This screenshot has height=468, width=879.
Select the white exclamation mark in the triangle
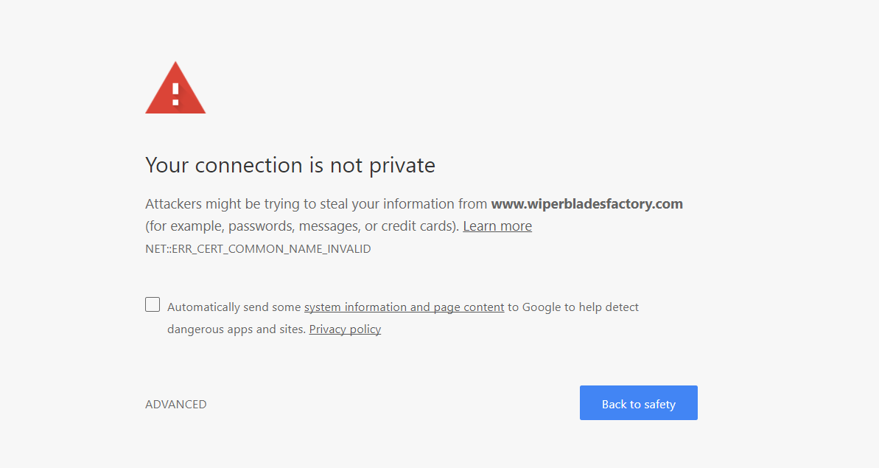[175, 94]
